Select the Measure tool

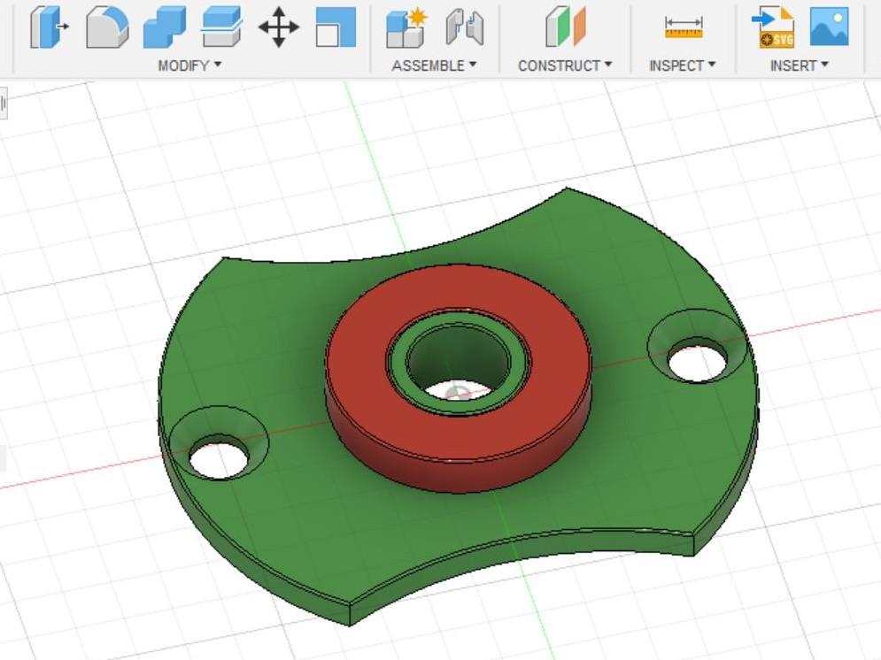684,27
